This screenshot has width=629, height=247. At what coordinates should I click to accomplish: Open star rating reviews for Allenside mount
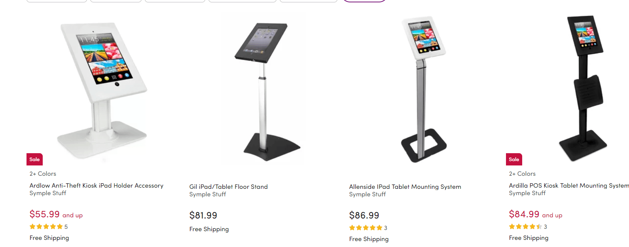pyautogui.click(x=366, y=228)
